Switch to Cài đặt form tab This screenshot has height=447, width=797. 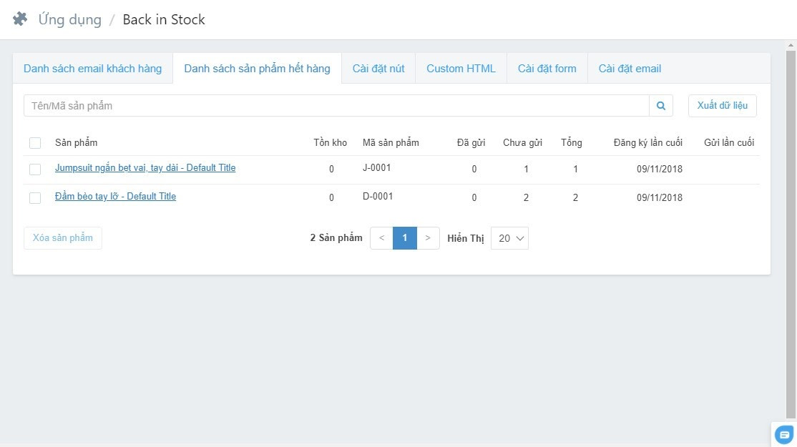pos(547,69)
